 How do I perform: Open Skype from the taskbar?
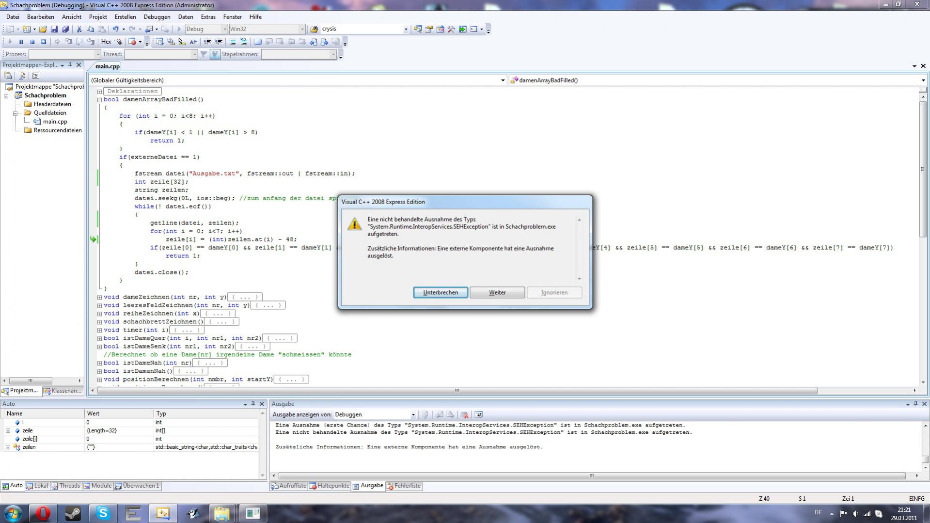click(x=103, y=513)
